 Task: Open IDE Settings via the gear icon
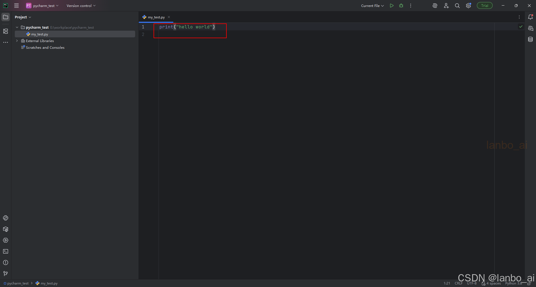point(468,5)
